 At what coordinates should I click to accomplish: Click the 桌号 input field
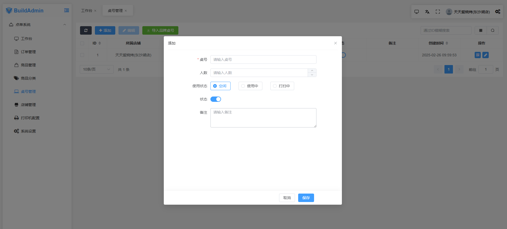point(263,59)
